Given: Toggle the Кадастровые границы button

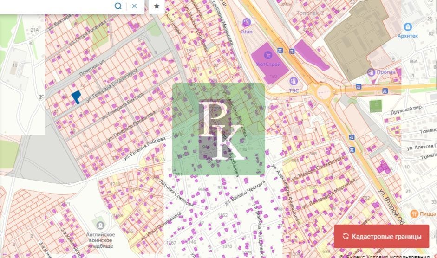Looking at the screenshot, I should 382,237.
